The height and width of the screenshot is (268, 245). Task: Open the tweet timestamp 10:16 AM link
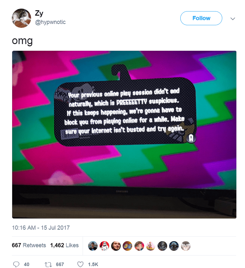point(41,228)
